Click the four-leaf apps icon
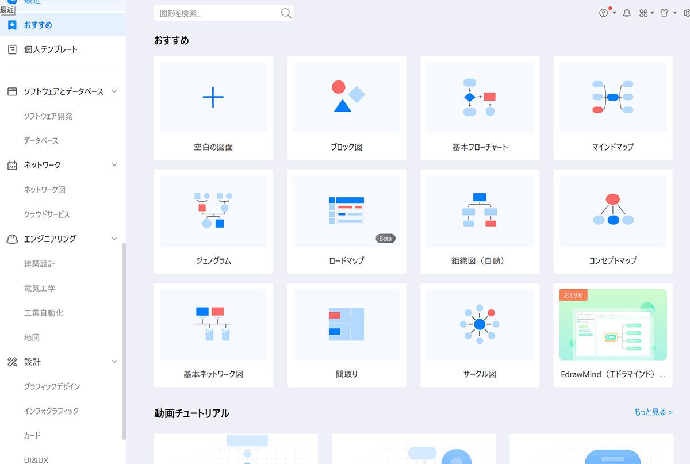Viewport: 690px width, 464px height. (x=643, y=13)
